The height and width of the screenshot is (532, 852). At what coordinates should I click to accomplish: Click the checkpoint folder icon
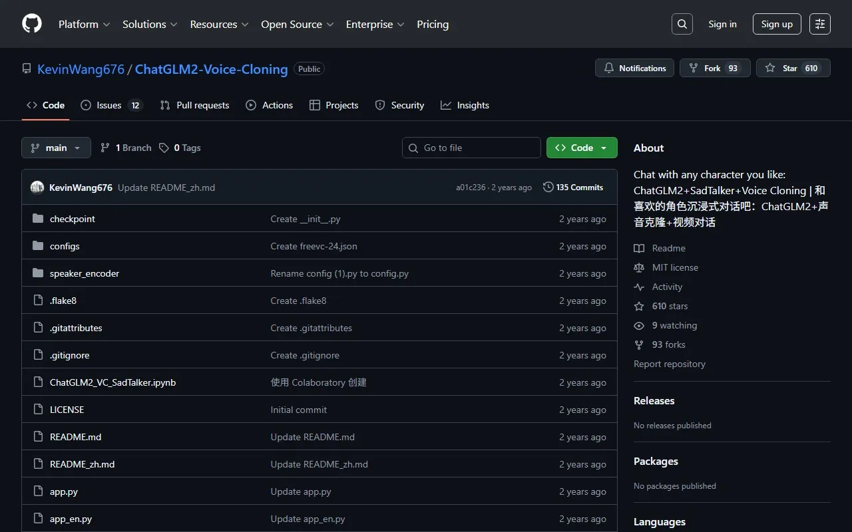pos(38,219)
